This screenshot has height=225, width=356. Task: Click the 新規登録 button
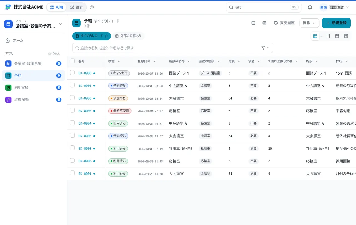click(x=336, y=23)
